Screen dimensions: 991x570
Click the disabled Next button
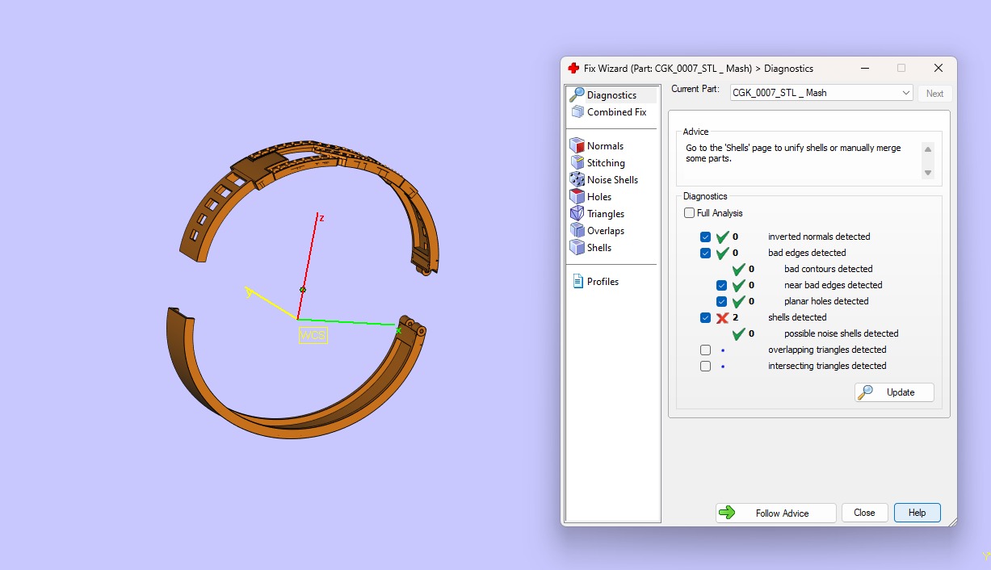point(934,94)
